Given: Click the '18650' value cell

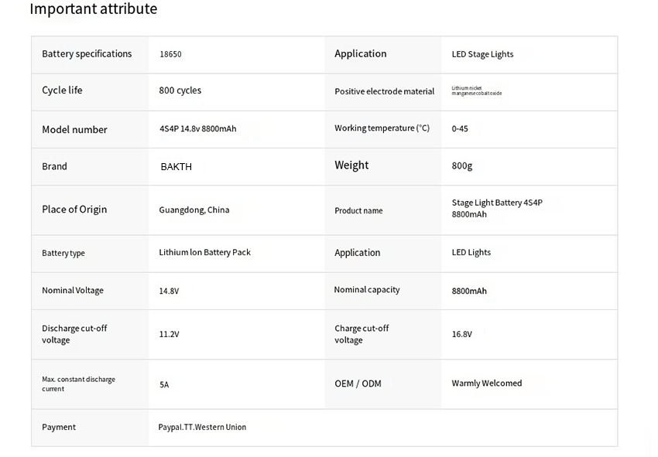Looking at the screenshot, I should click(170, 55).
